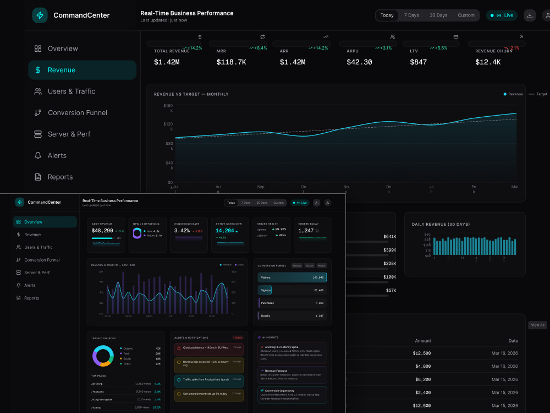Click users icon above ARPU card

(x=393, y=37)
